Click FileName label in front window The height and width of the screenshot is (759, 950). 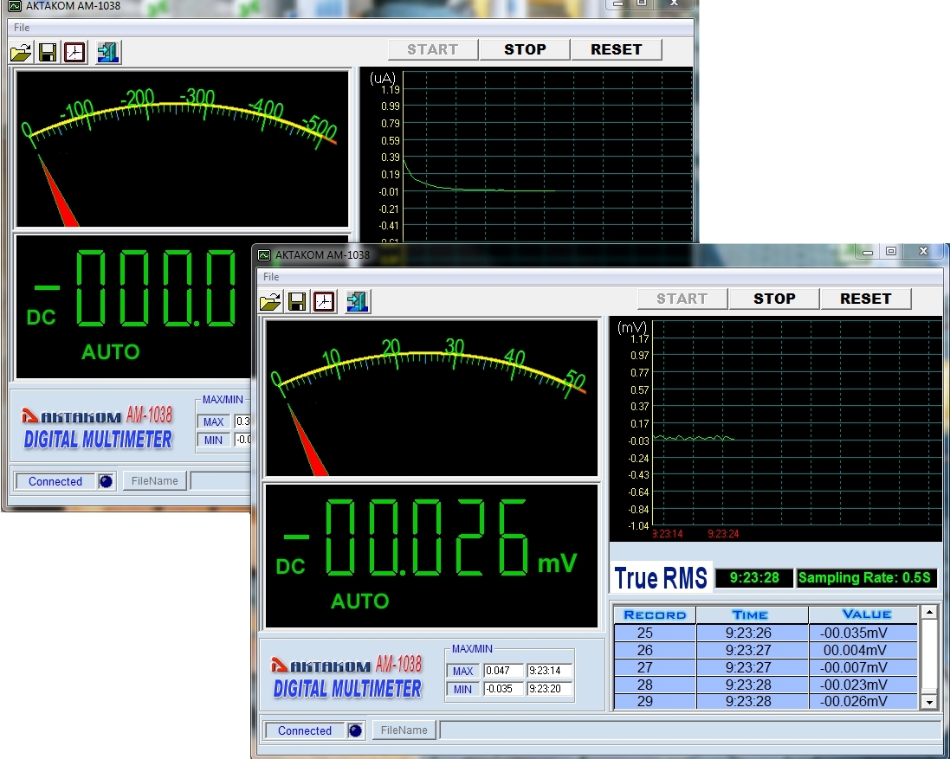[x=404, y=730]
